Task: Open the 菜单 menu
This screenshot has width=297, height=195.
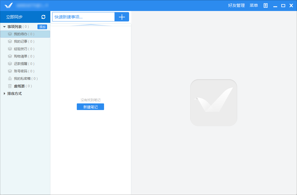Action: pos(254,6)
